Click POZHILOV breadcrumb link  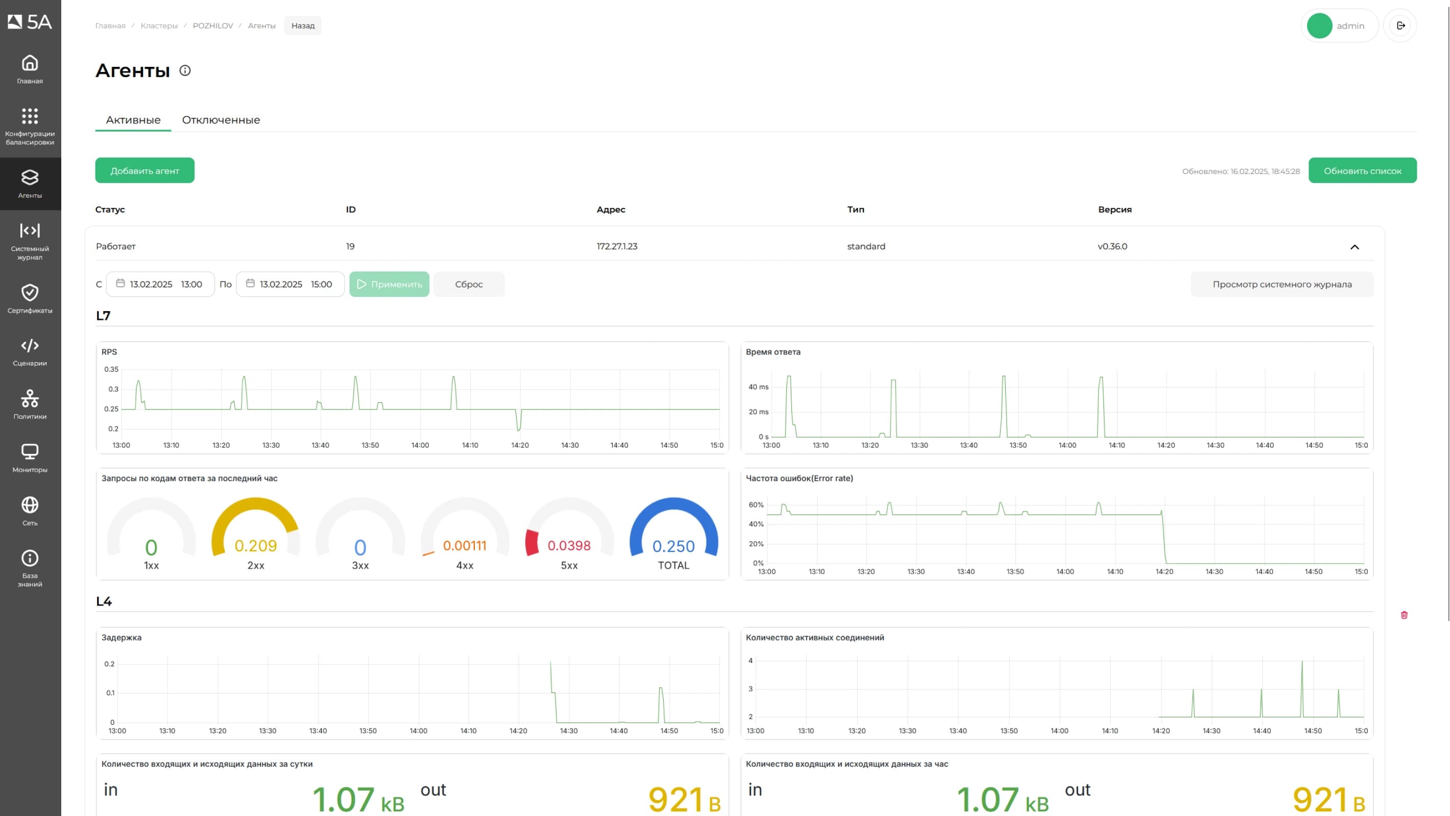pos(213,25)
